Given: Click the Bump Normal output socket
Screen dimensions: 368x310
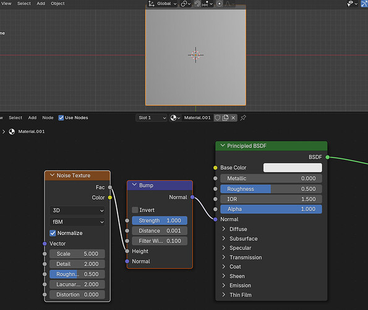Looking at the screenshot, I should [192, 197].
